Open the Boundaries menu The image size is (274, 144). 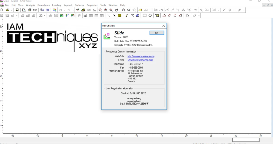click(x=43, y=5)
